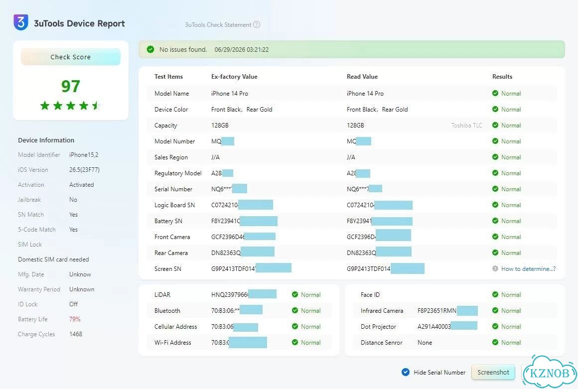The width and height of the screenshot is (578, 389).
Task: Click the Normal check icon for Model Number
Action: pyautogui.click(x=495, y=141)
